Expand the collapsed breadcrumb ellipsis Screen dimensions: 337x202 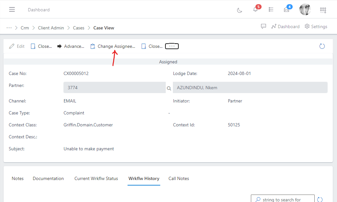coord(9,28)
